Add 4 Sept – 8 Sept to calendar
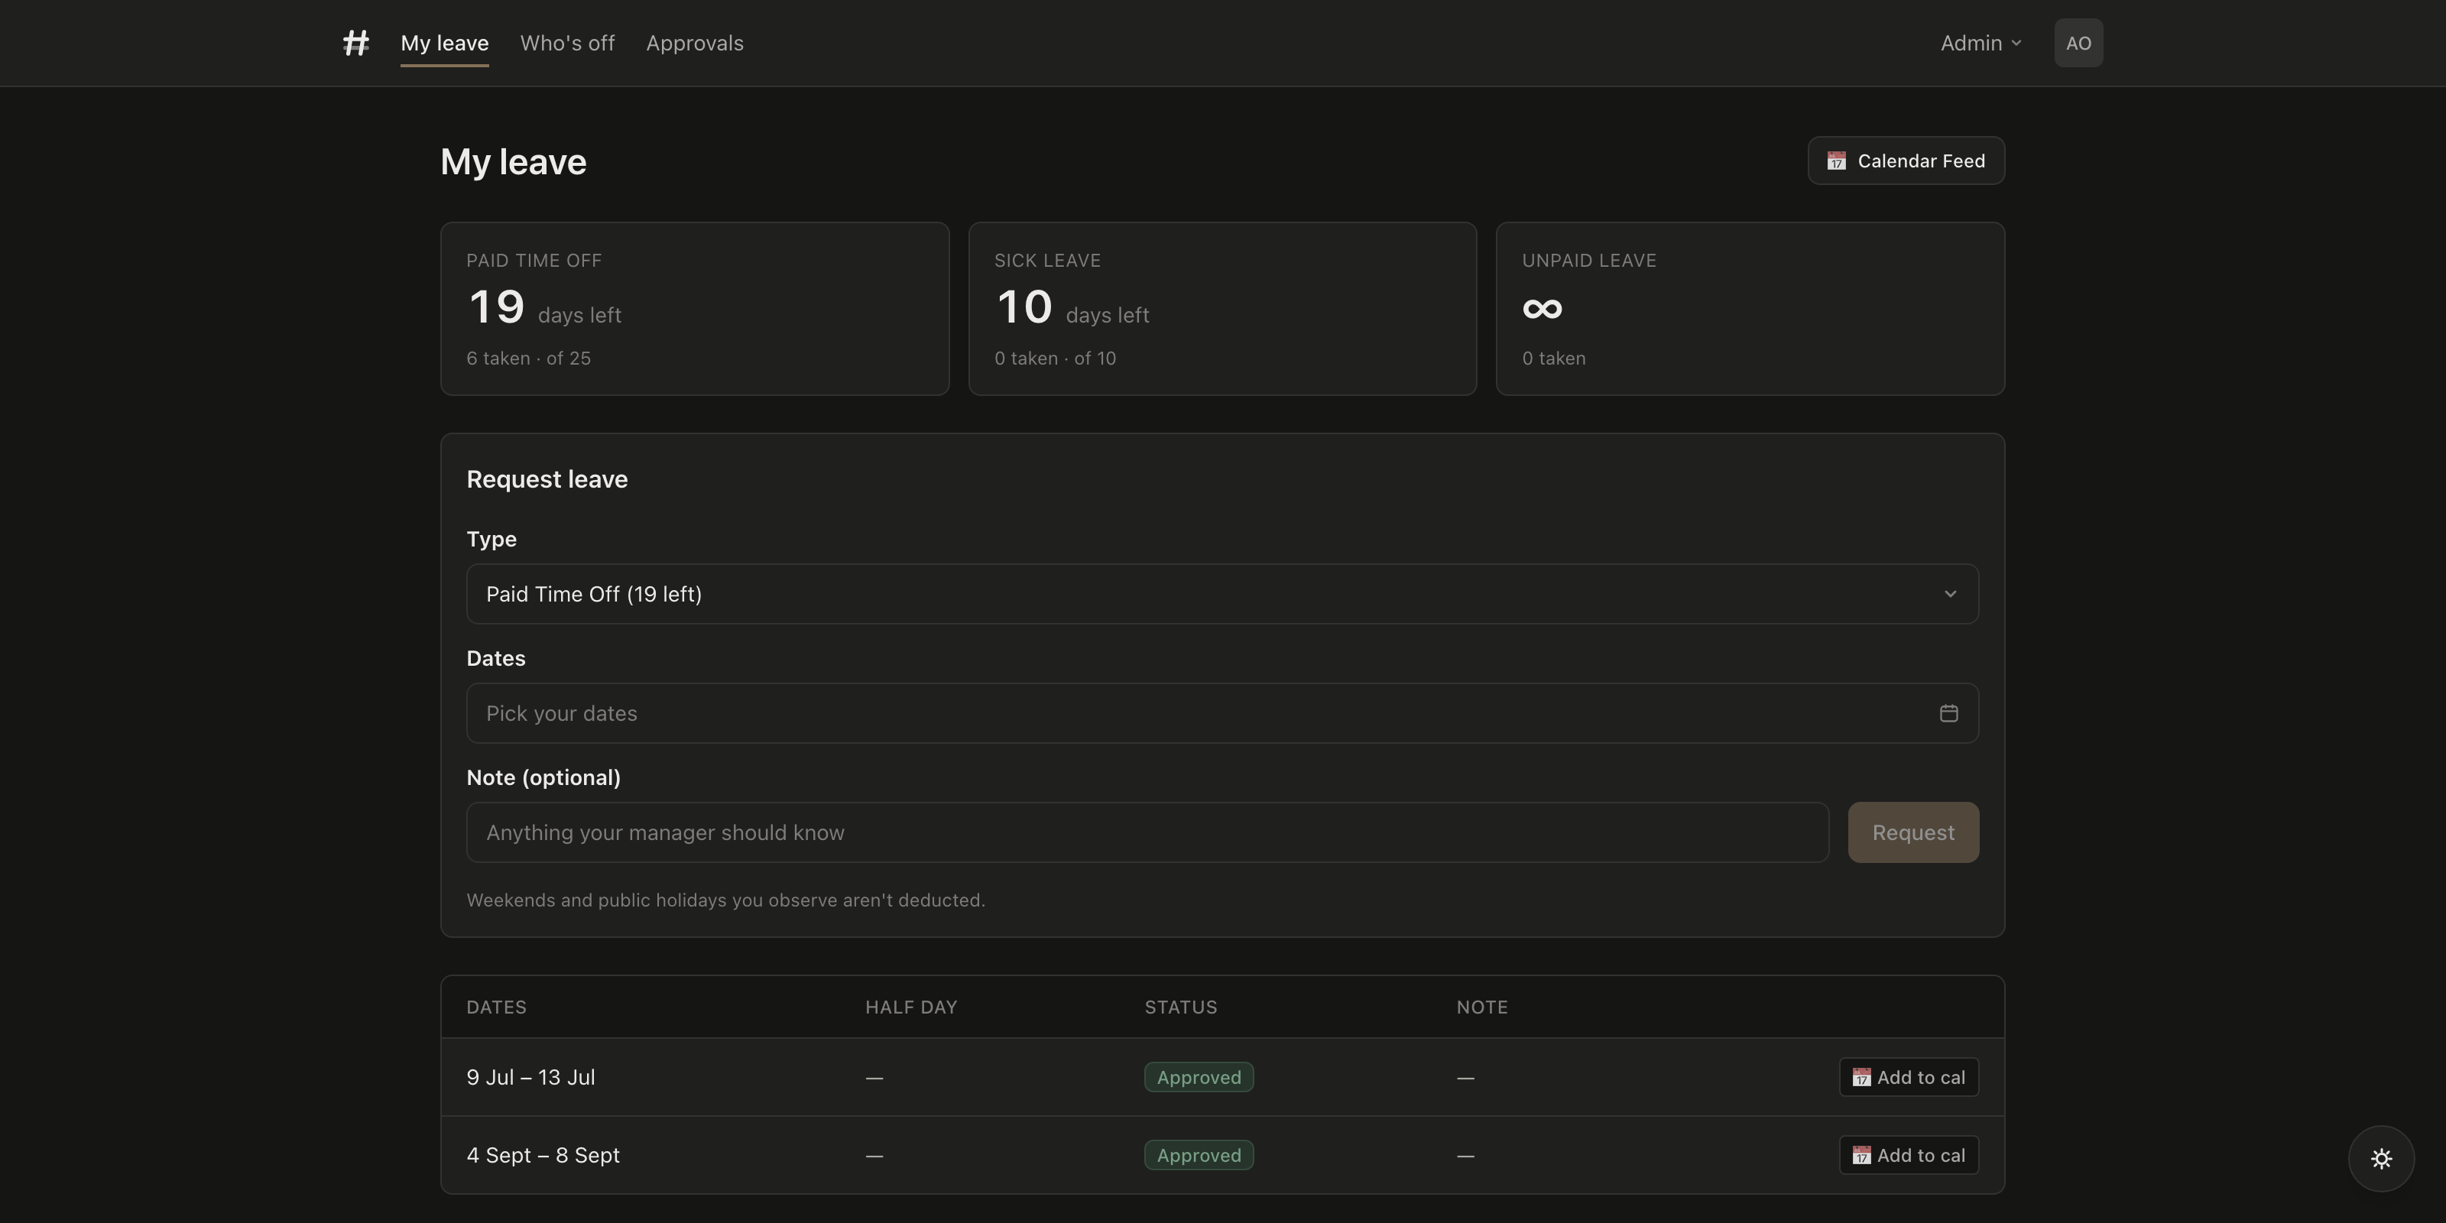The height and width of the screenshot is (1223, 2446). pos(1909,1155)
